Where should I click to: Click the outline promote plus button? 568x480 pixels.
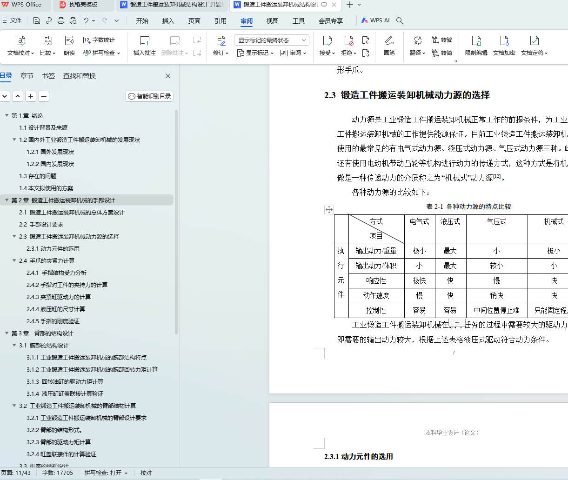[x=31, y=96]
